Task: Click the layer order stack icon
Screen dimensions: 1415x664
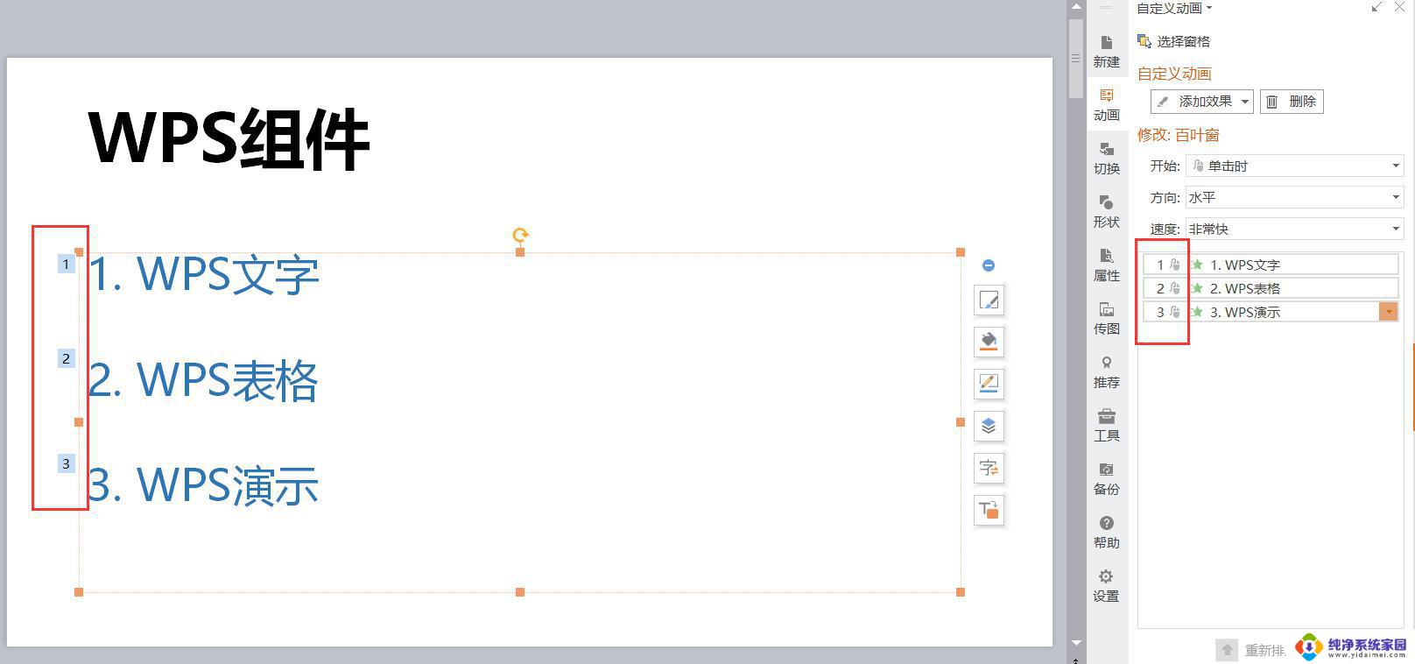Action: [x=989, y=426]
